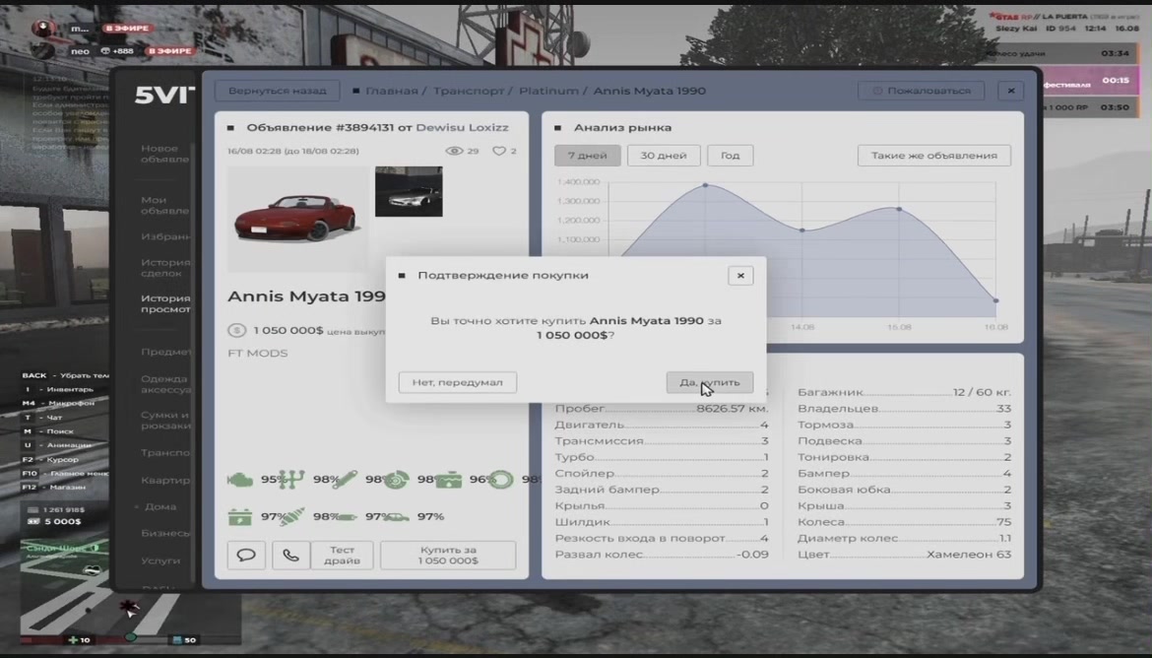Open 'Мои объявления' in sidebar

pos(165,205)
